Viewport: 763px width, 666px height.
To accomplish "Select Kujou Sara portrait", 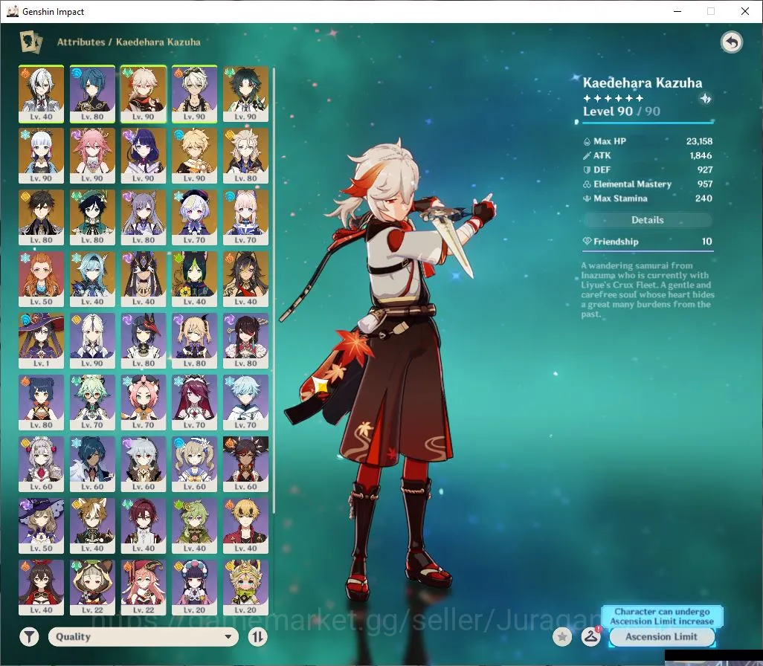I will [144, 341].
